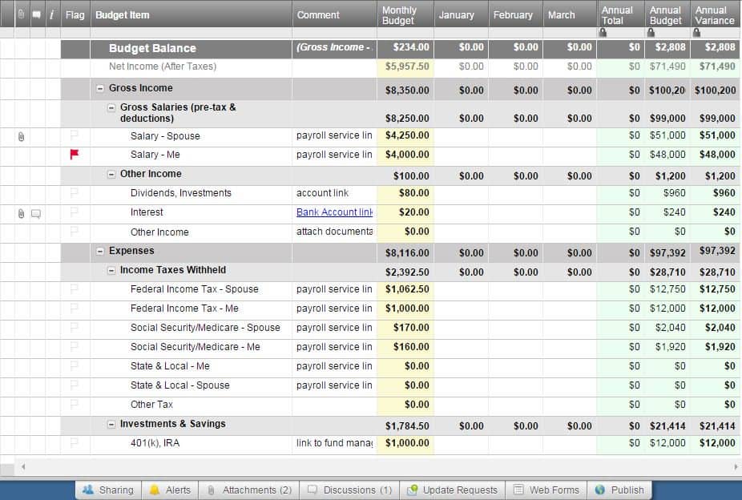Open the Sharing tab
The width and height of the screenshot is (742, 500).
click(108, 490)
